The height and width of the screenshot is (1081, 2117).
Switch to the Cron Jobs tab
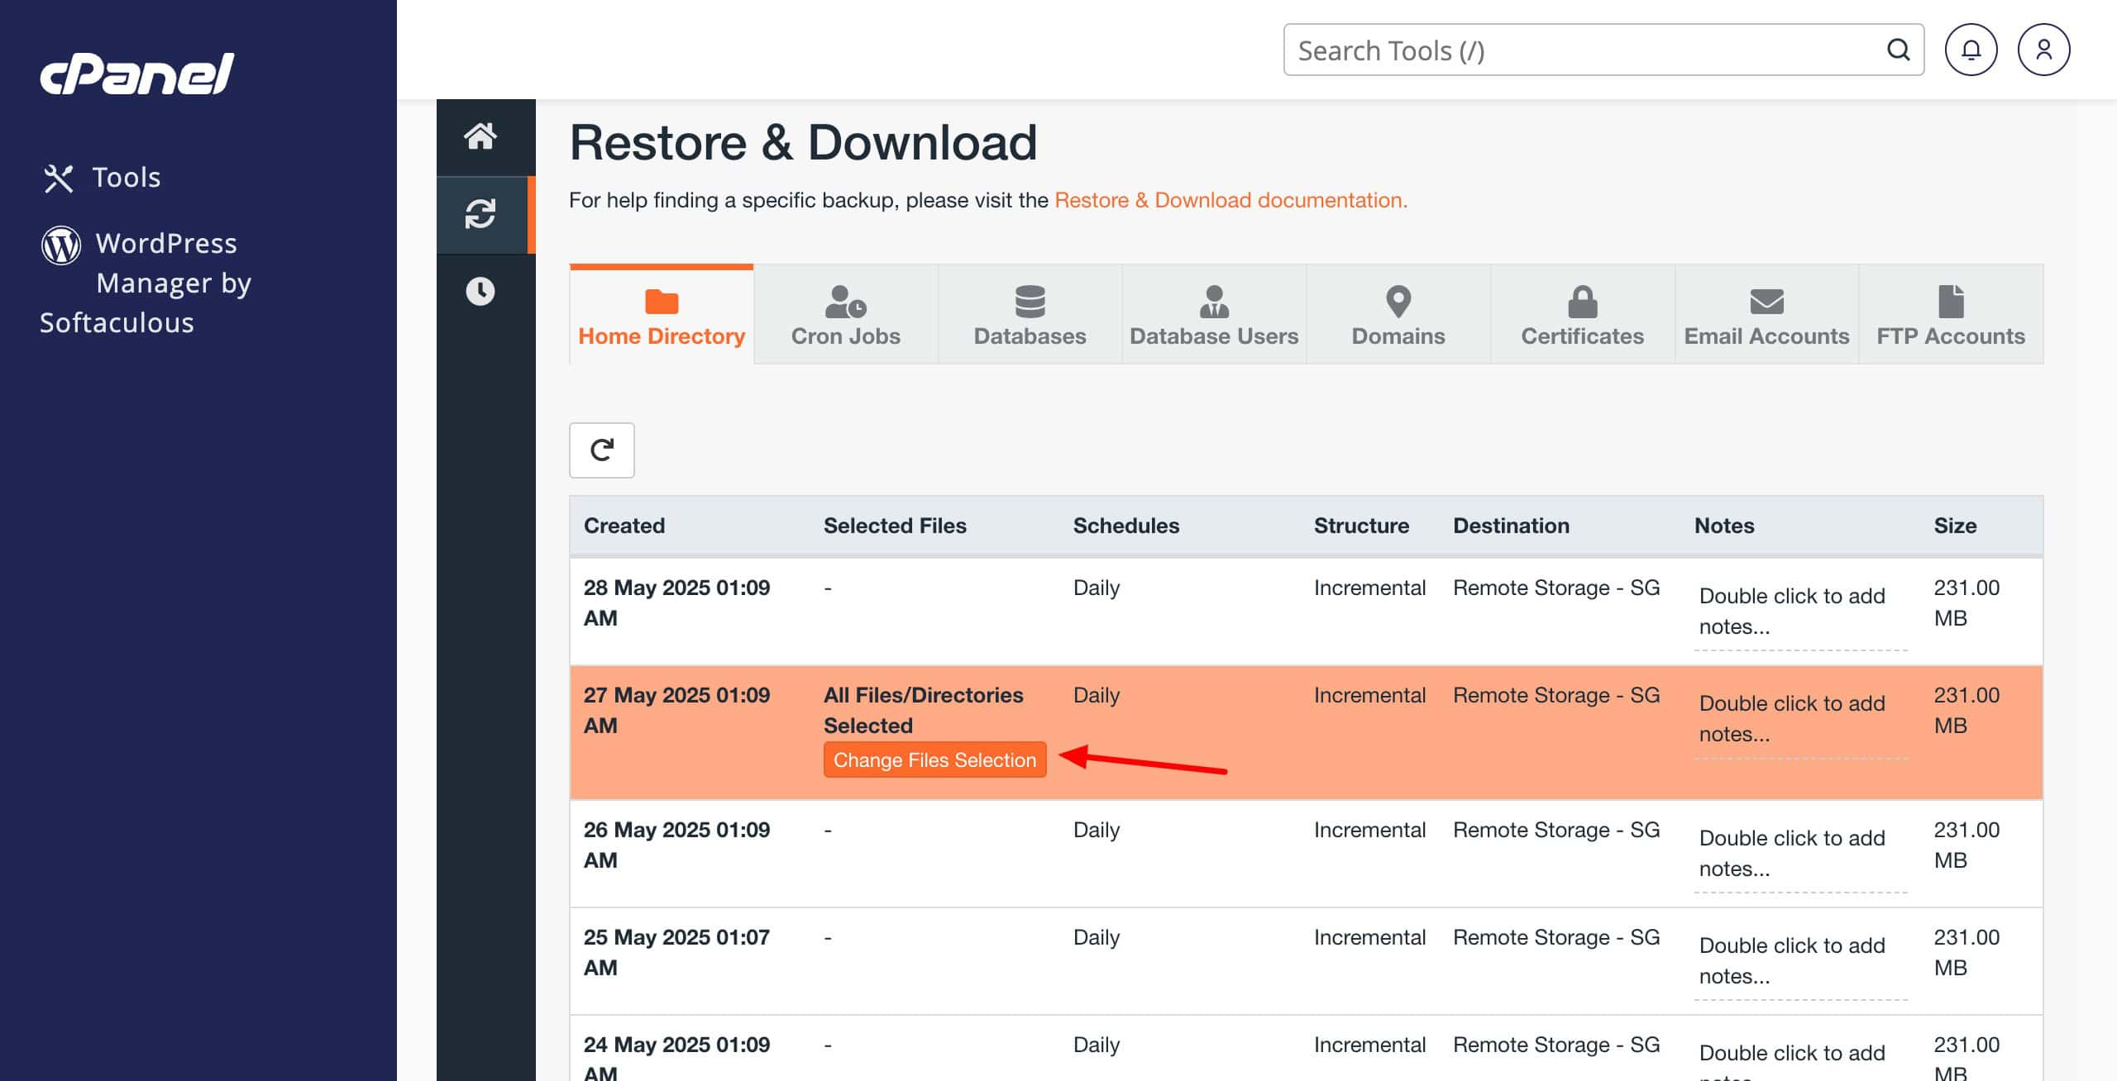coord(845,315)
